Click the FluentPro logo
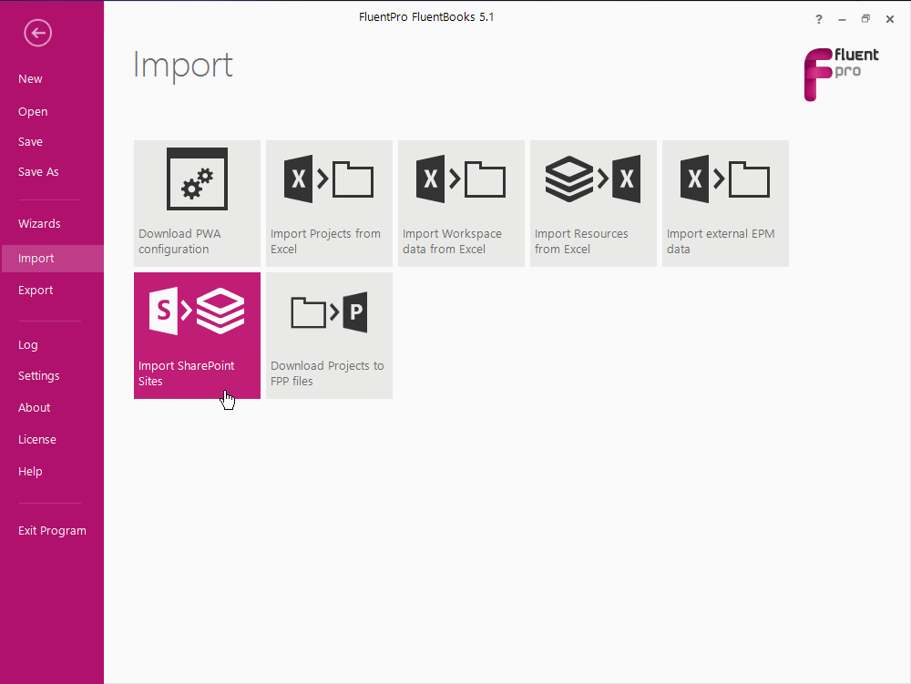911x684 pixels. point(841,75)
